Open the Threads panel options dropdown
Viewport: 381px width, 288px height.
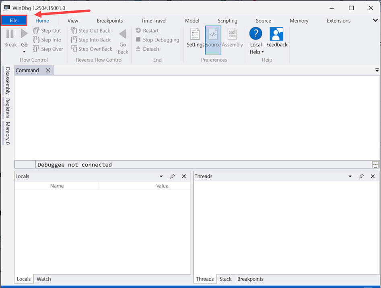pyautogui.click(x=350, y=176)
